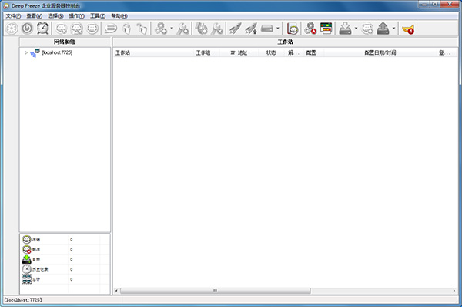Screen dimensions: 462x307
Task: Select the localhost:7725 network item
Action: [x=57, y=52]
